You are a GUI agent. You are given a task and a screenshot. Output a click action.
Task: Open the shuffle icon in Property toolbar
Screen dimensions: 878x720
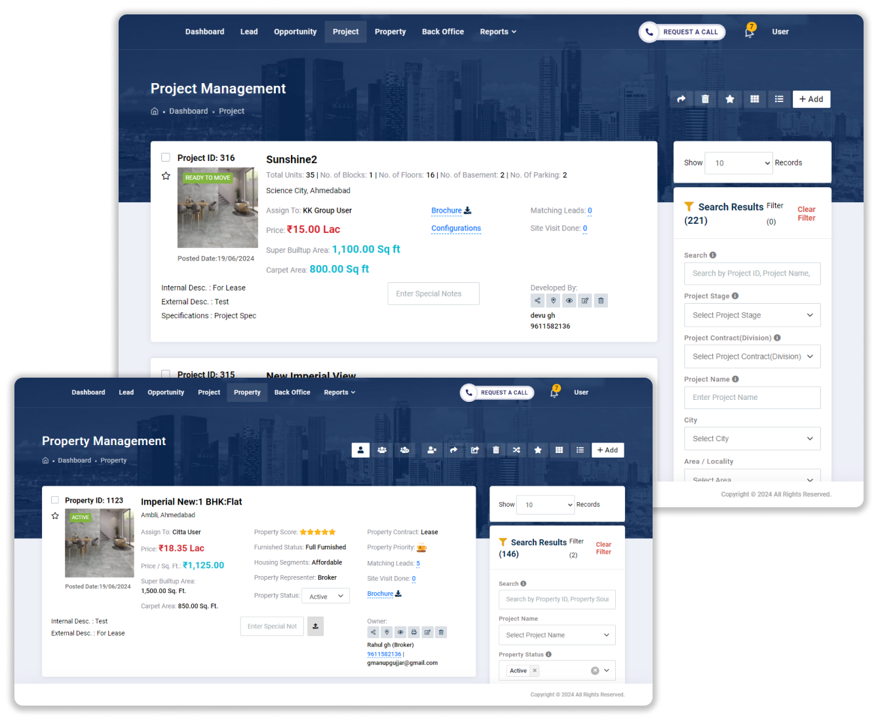click(516, 450)
